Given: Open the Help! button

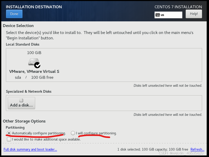Looking at the screenshot, I should tap(194, 14).
